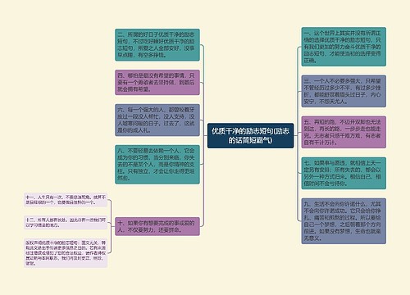410x295 pixels.
Task: Click the pink node 十、如果你有想要完成的事
Action: (157, 226)
